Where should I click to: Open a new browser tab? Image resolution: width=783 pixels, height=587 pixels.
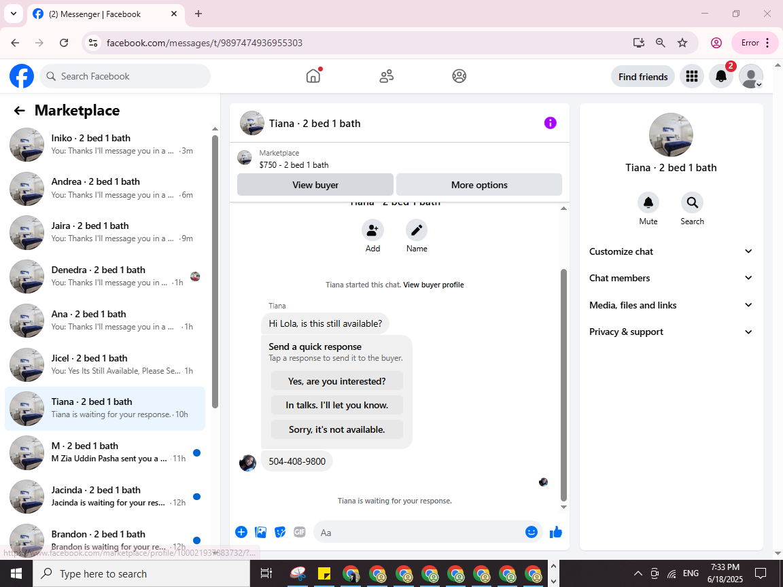(x=198, y=14)
